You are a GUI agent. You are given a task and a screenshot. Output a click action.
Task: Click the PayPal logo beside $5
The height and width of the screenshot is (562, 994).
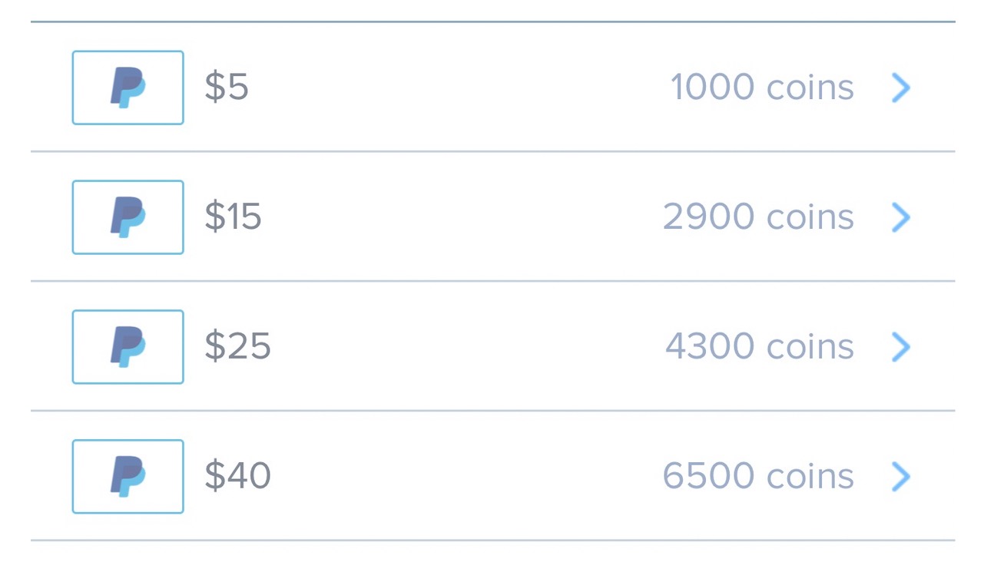128,88
